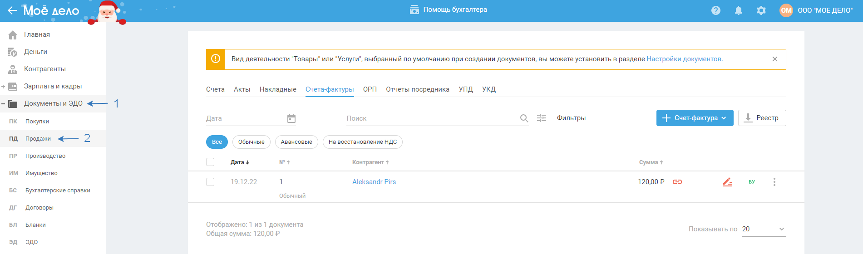863x254 pixels.
Task: Open the Настройки документов link
Action: click(x=684, y=59)
